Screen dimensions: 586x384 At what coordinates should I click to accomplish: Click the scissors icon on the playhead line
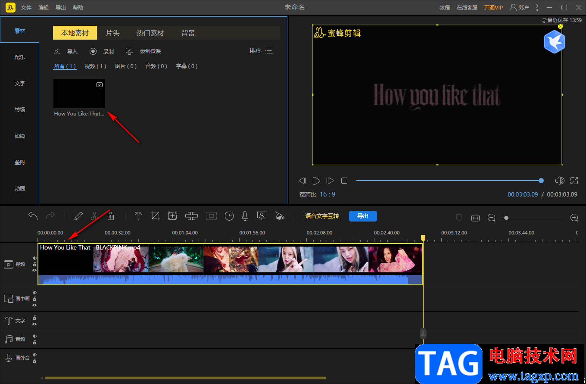tap(423, 333)
